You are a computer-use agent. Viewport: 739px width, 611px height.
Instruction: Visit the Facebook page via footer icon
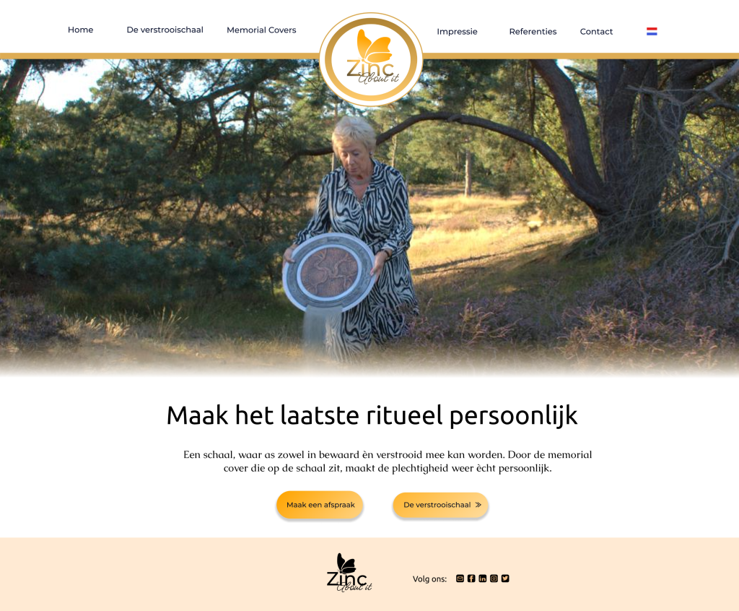coord(471,578)
